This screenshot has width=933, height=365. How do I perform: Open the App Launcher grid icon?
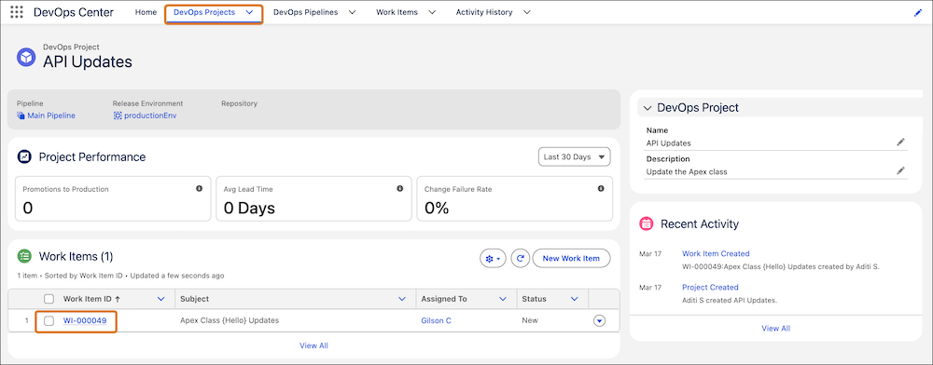pyautogui.click(x=17, y=12)
